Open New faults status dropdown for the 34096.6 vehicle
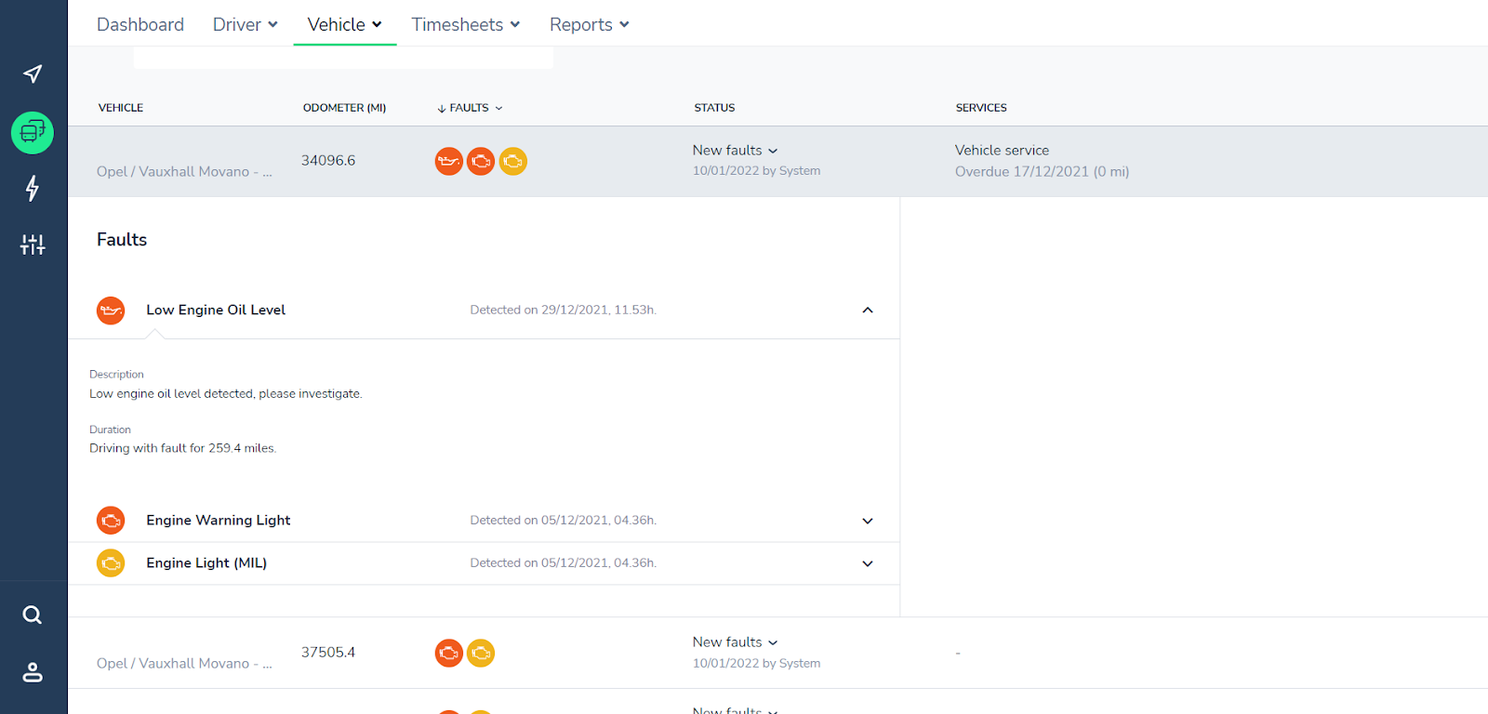The image size is (1488, 714). pos(736,151)
